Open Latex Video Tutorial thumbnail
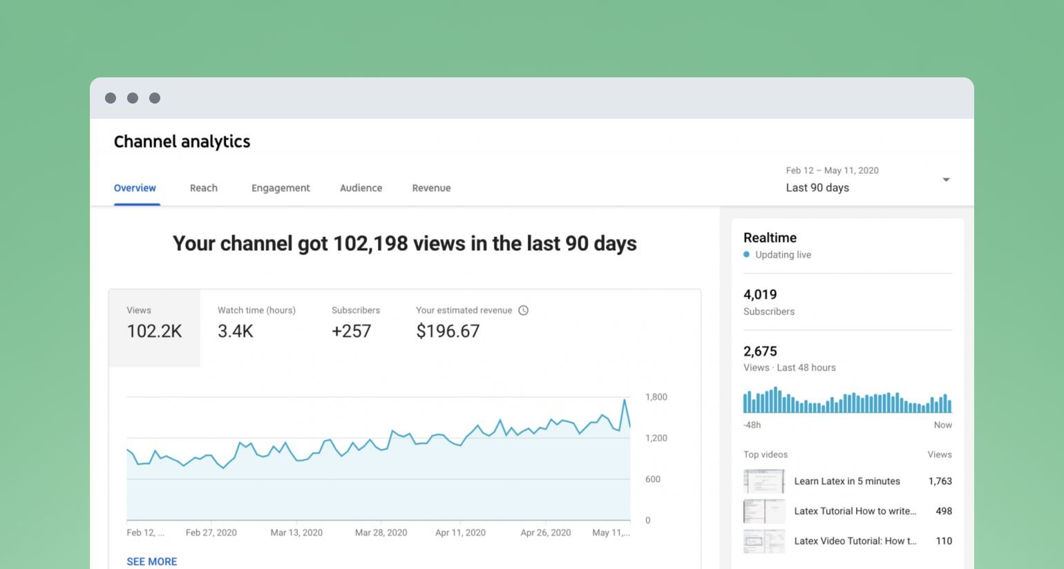 pos(764,541)
